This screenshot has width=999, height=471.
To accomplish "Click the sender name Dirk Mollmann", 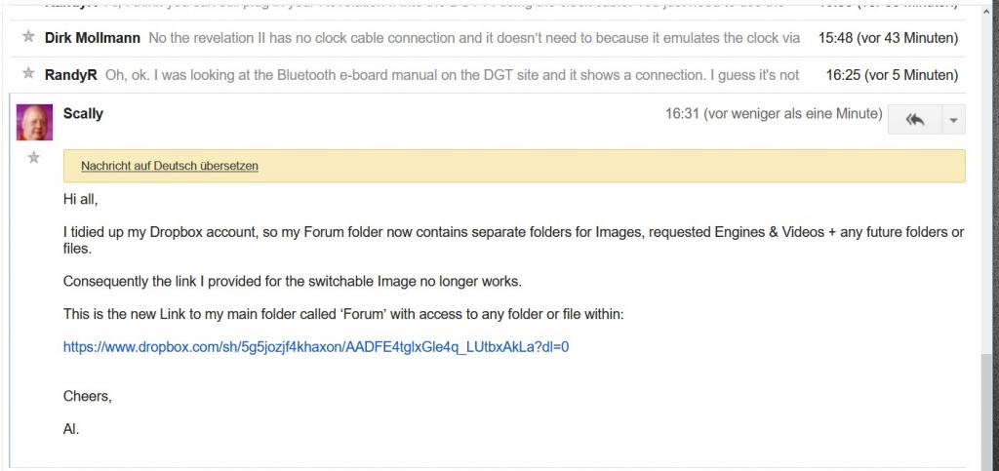I will [x=93, y=38].
